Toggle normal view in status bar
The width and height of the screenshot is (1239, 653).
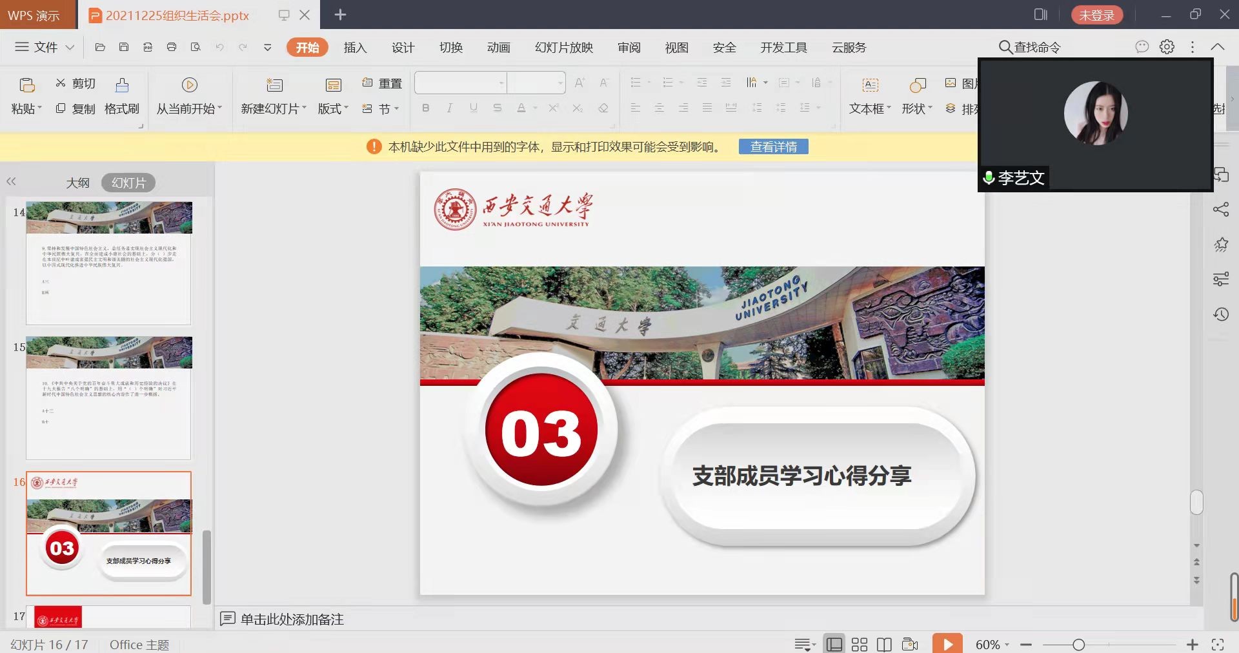834,644
